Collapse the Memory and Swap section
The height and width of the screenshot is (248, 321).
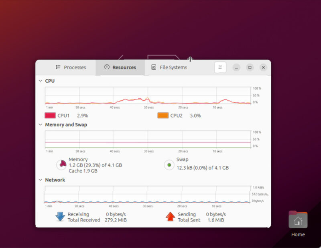[40, 125]
